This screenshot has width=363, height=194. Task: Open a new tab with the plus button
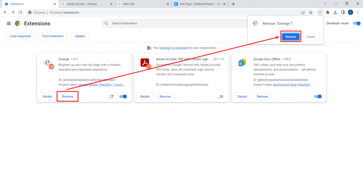[x=233, y=4]
